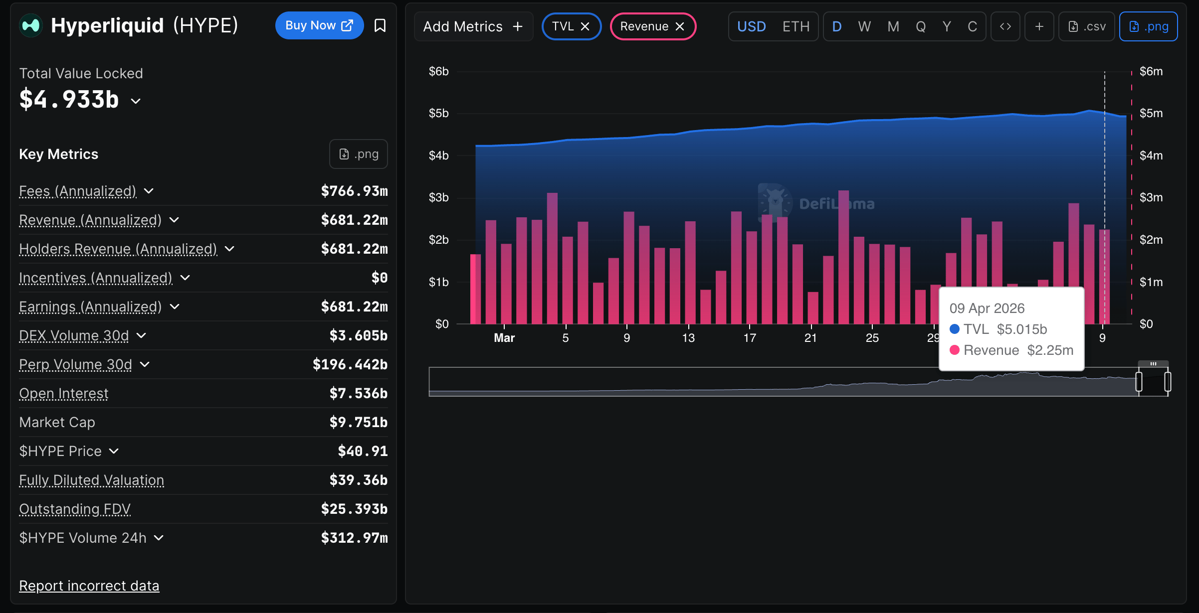Select USD as the denomination
This screenshot has height=613, width=1199.
pyautogui.click(x=751, y=26)
